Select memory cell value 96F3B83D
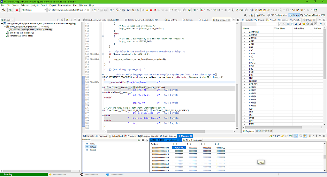The width and height of the screenshot is (327, 177). click(179, 148)
